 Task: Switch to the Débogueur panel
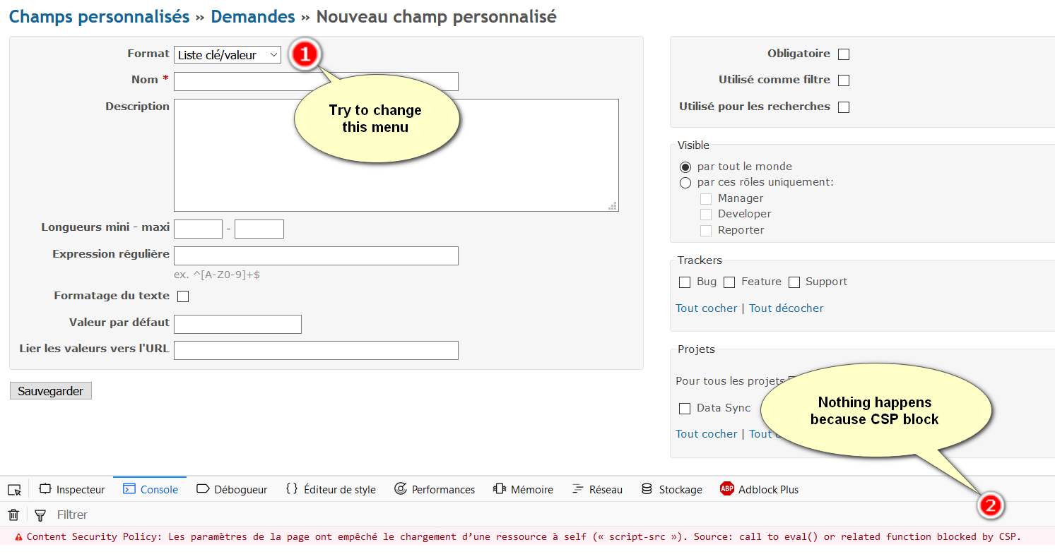(232, 489)
